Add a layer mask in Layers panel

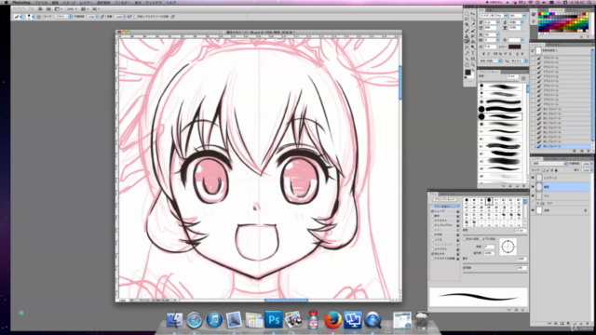[x=562, y=323]
